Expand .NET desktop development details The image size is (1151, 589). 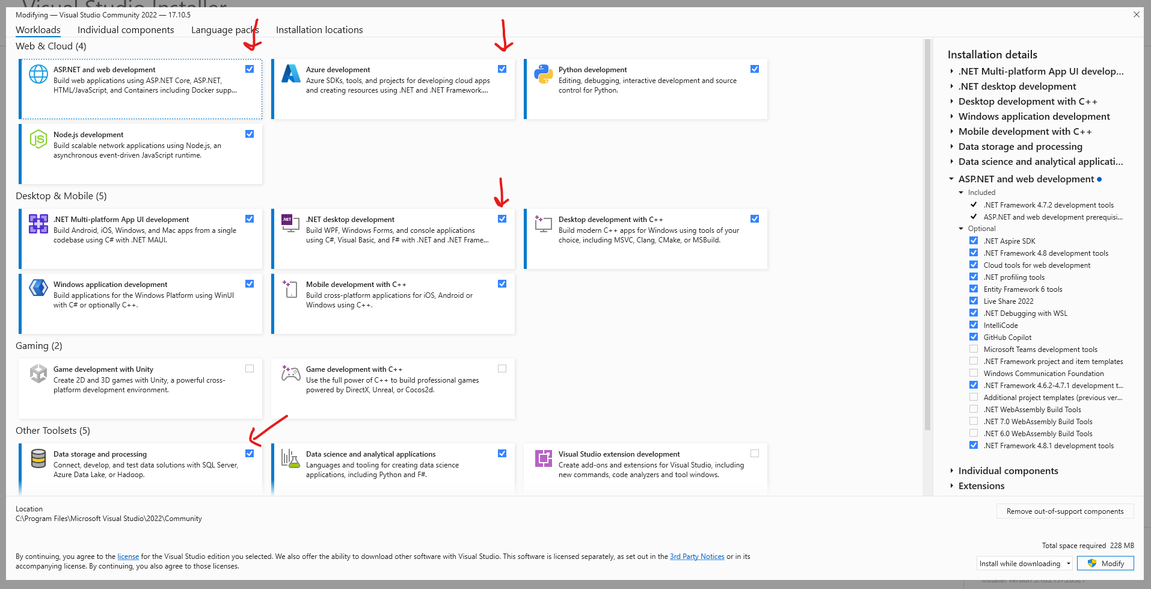(952, 87)
